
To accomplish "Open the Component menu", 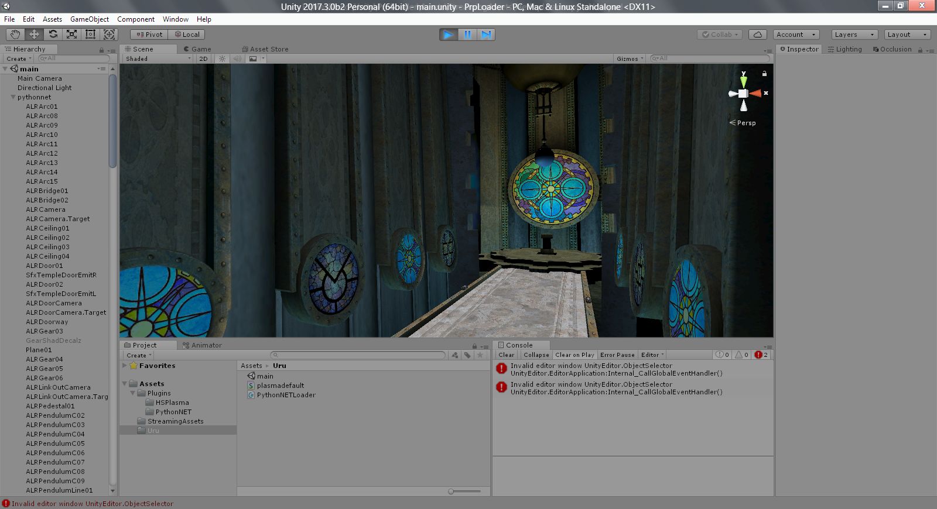I will pos(136,19).
